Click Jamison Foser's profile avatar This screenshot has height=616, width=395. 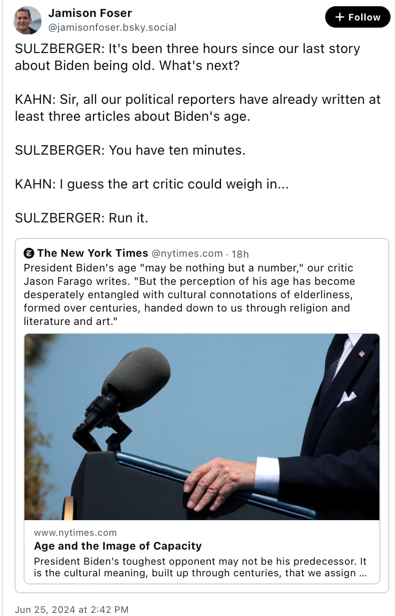(28, 20)
